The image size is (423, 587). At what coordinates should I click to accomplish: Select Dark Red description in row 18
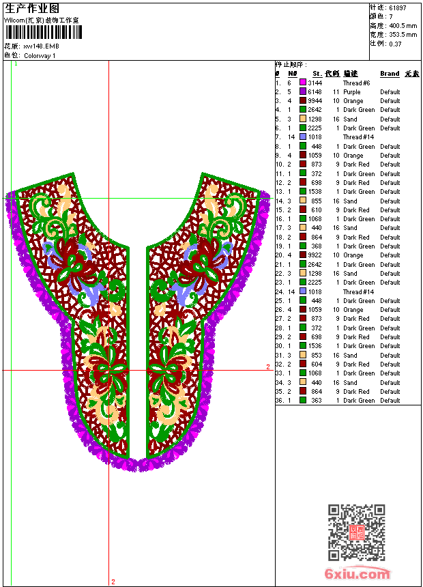(x=356, y=237)
